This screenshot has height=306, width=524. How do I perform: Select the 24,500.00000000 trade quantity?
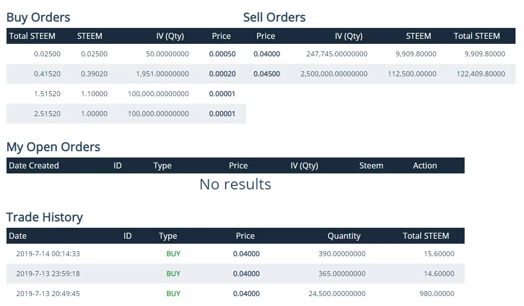click(x=337, y=294)
